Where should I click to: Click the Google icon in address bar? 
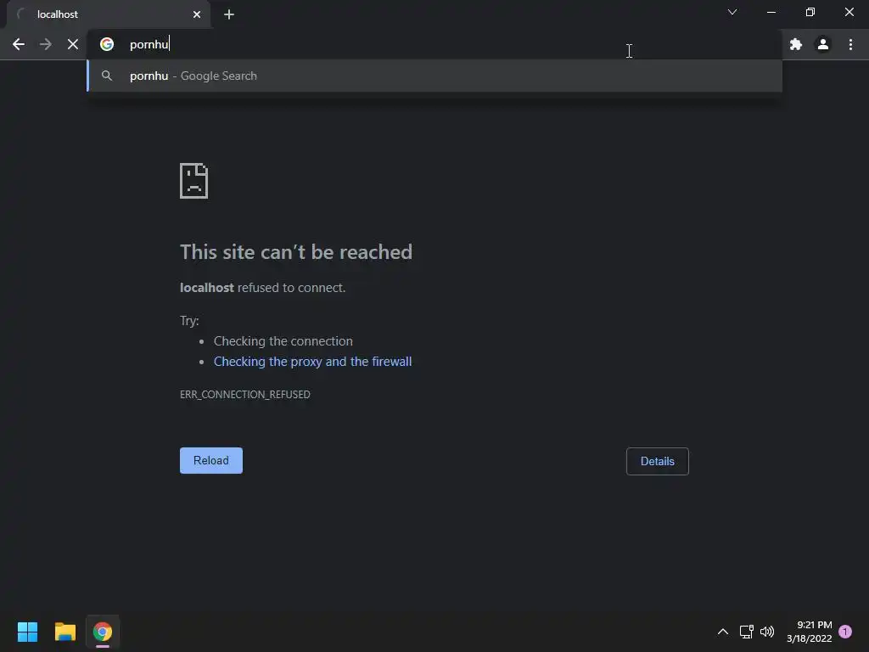(107, 44)
